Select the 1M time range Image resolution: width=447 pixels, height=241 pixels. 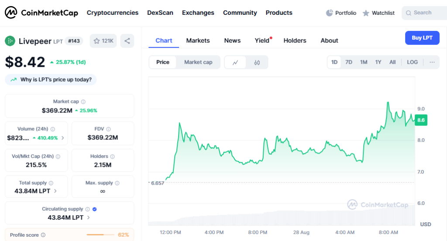click(x=364, y=62)
